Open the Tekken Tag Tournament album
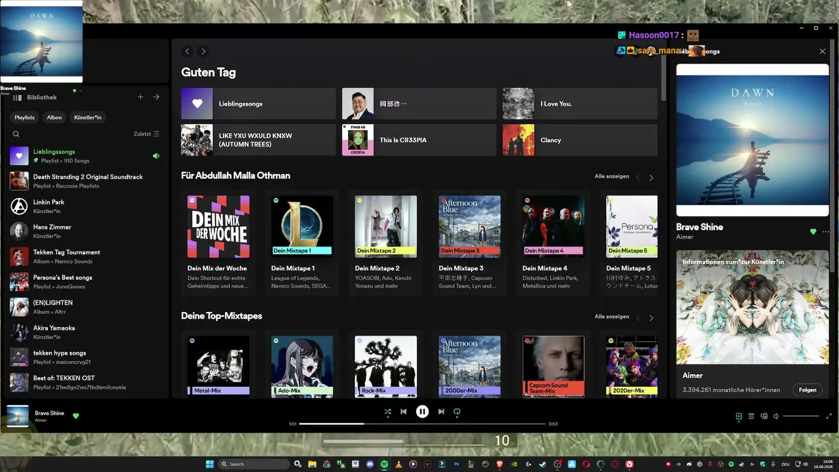The image size is (839, 472). tap(85, 256)
